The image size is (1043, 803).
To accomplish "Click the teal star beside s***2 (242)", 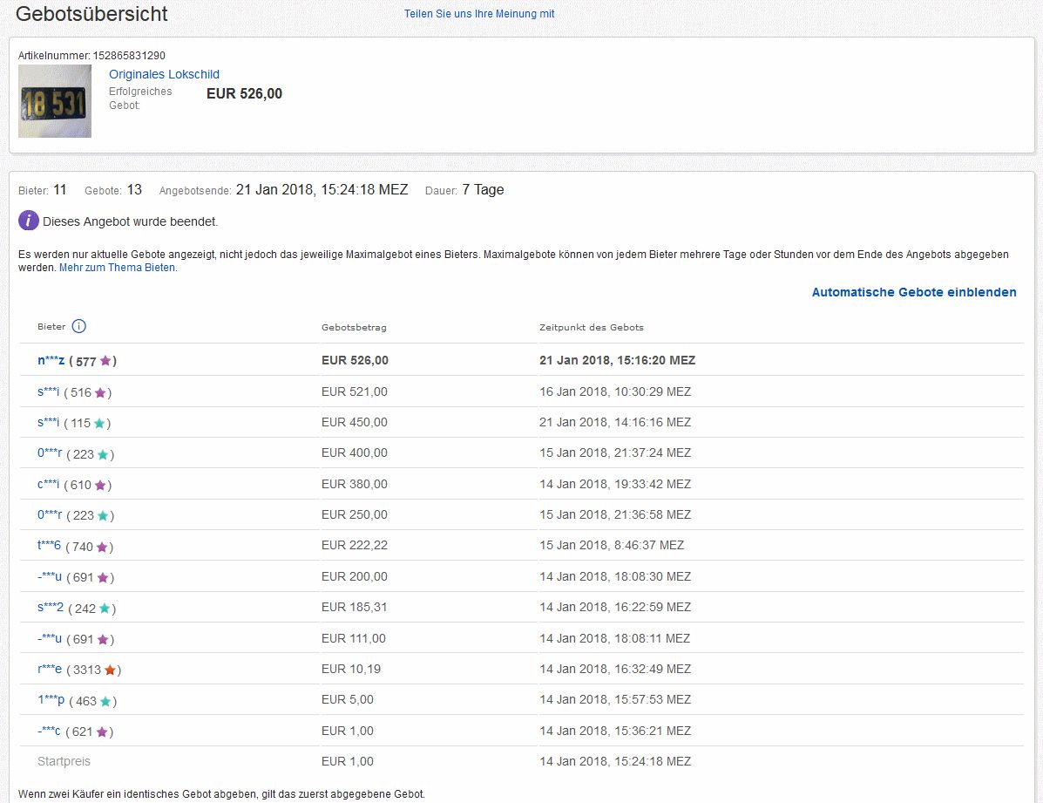I will click(x=105, y=609).
